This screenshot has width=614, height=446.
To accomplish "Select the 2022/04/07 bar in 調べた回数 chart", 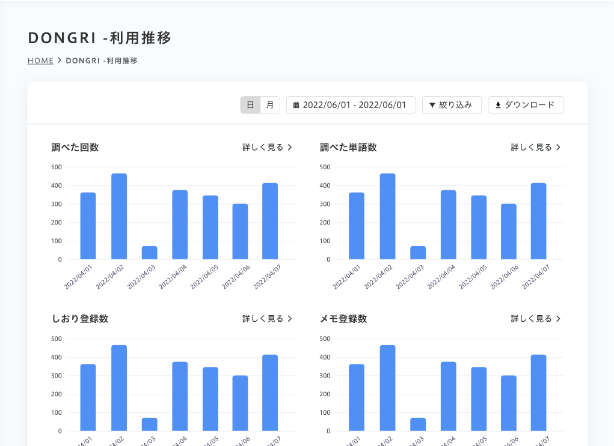I will pos(270,221).
